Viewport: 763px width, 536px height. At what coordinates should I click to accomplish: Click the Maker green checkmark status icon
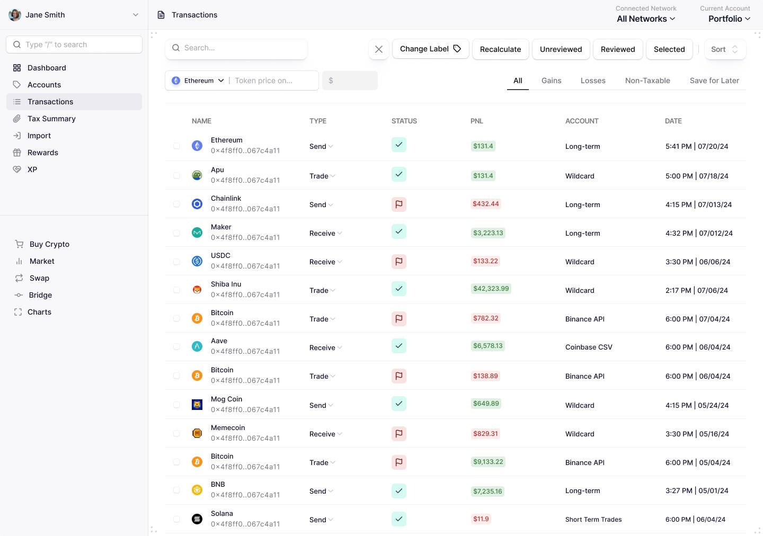tap(399, 232)
